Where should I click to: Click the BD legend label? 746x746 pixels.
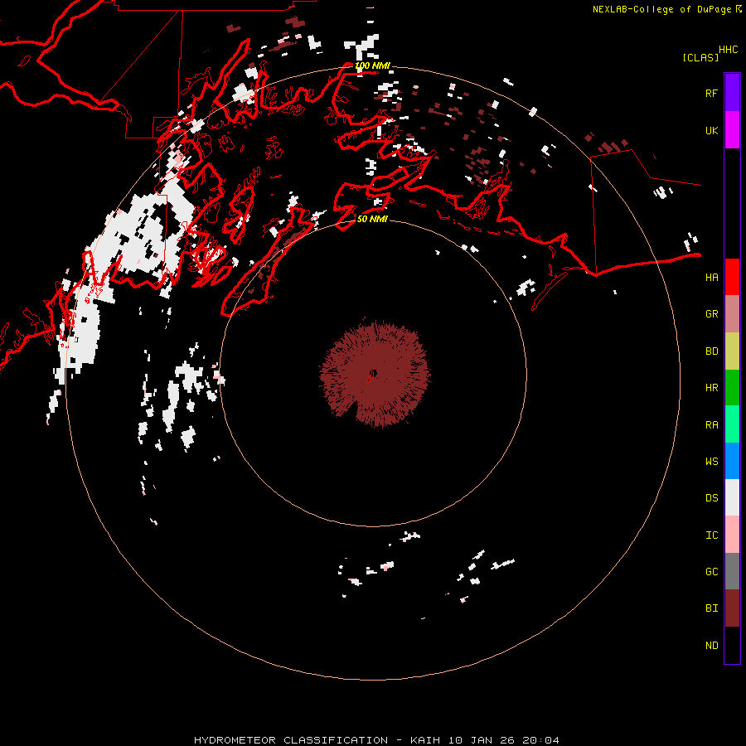pos(711,351)
